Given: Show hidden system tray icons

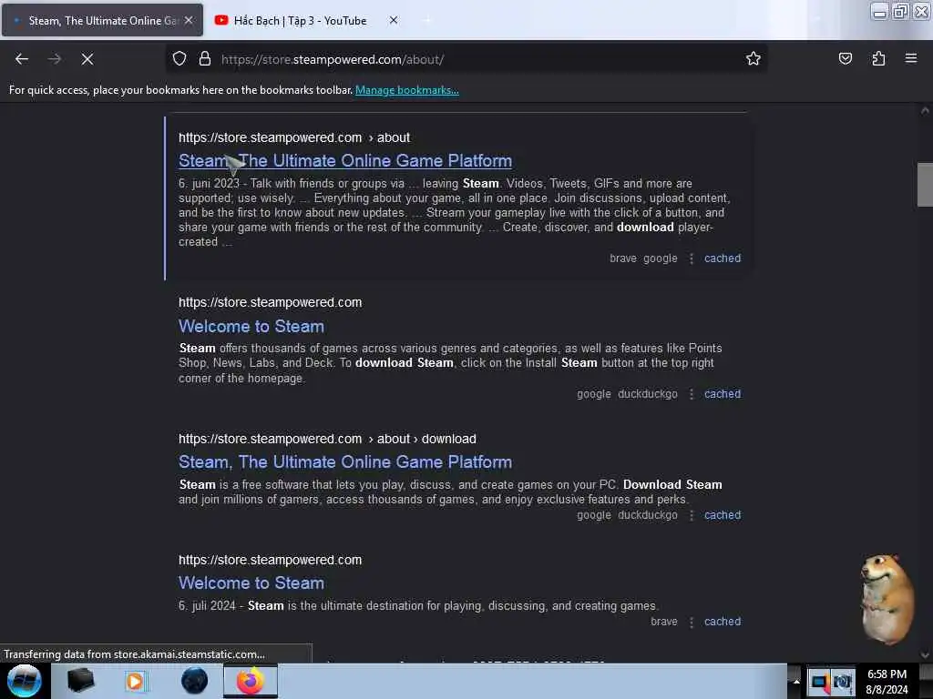Looking at the screenshot, I should click(796, 682).
